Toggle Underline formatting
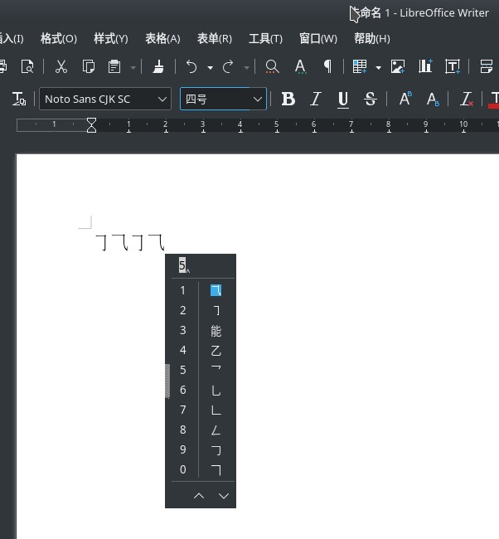Screen dimensions: 499x539 tap(342, 99)
